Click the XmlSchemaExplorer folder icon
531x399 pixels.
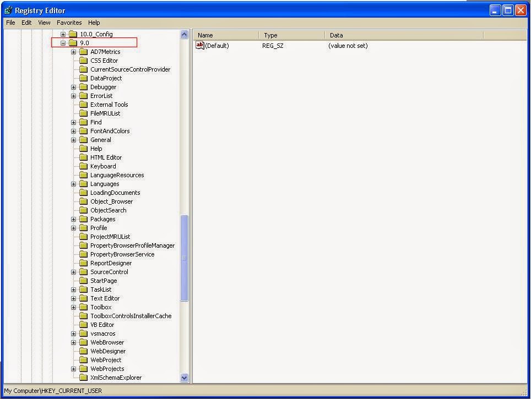83,377
